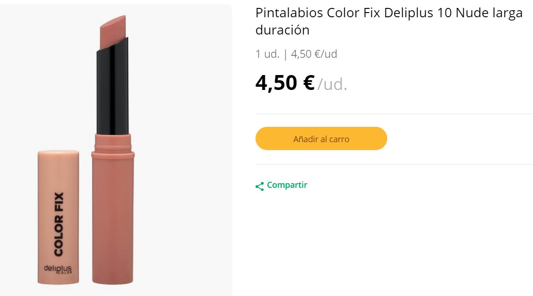Click the "1 ud." quantity text

(267, 54)
